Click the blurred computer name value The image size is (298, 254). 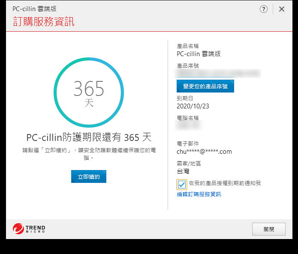(x=188, y=126)
